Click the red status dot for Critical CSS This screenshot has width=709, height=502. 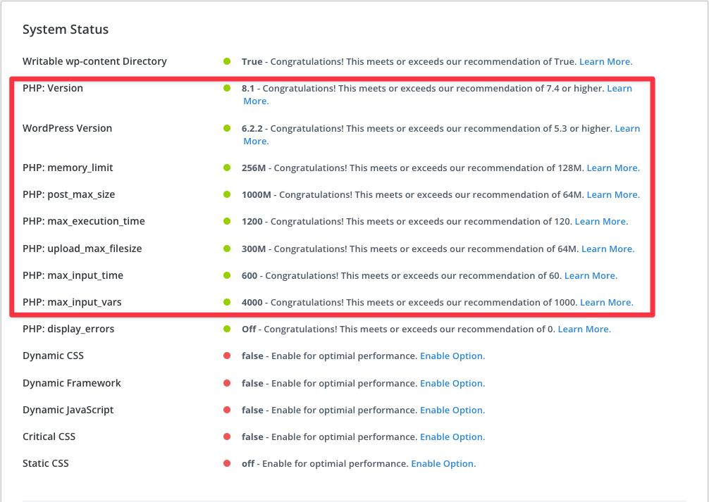[227, 437]
